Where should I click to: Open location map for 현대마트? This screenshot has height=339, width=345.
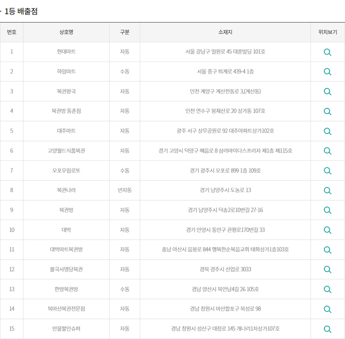(x=328, y=52)
